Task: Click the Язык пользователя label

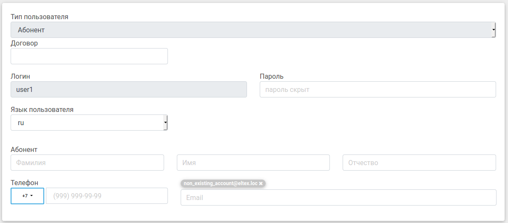Action: [42, 109]
